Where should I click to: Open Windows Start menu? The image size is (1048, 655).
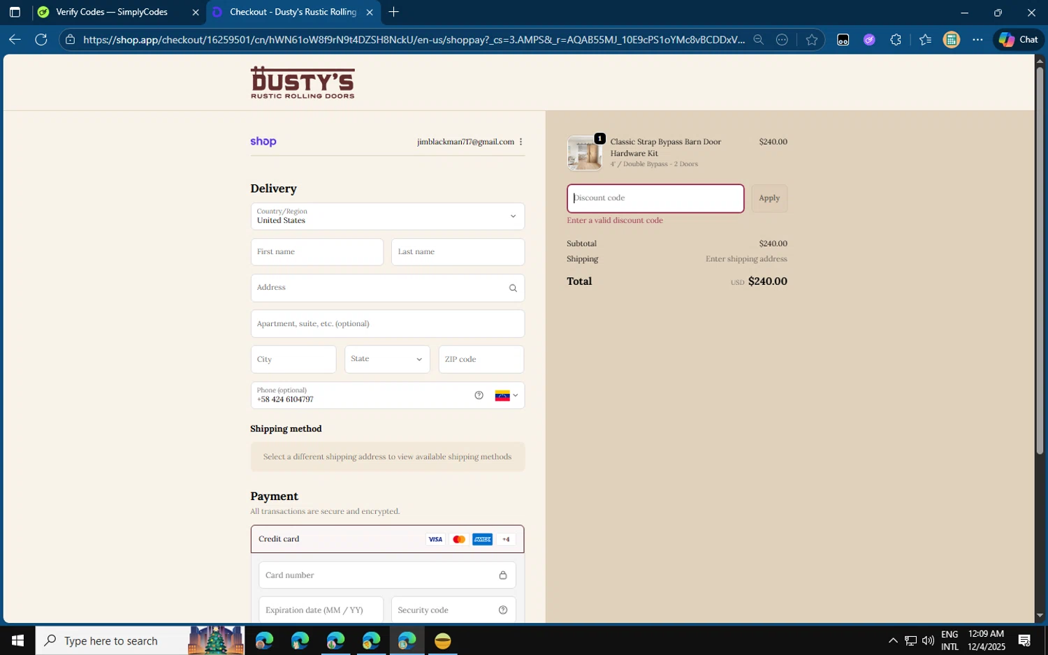point(17,640)
